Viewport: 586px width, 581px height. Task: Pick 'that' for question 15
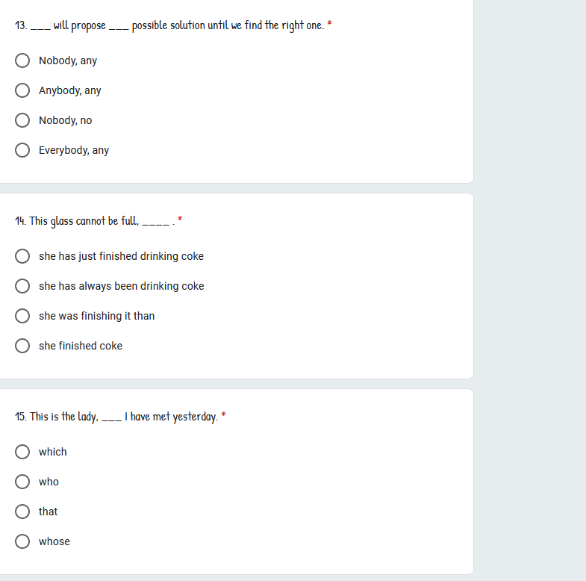(22, 512)
